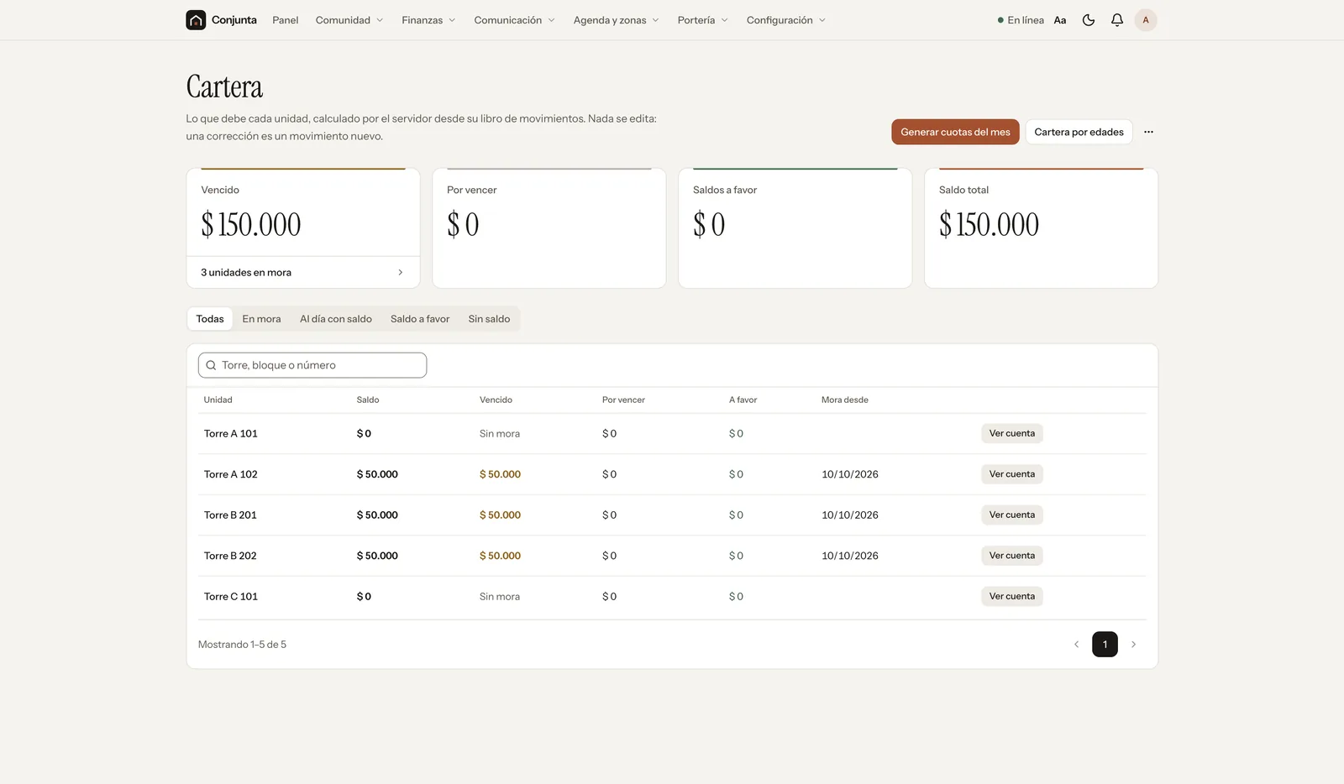This screenshot has width=1344, height=784.
Task: Change text size with the Aa icon
Action: (1060, 20)
